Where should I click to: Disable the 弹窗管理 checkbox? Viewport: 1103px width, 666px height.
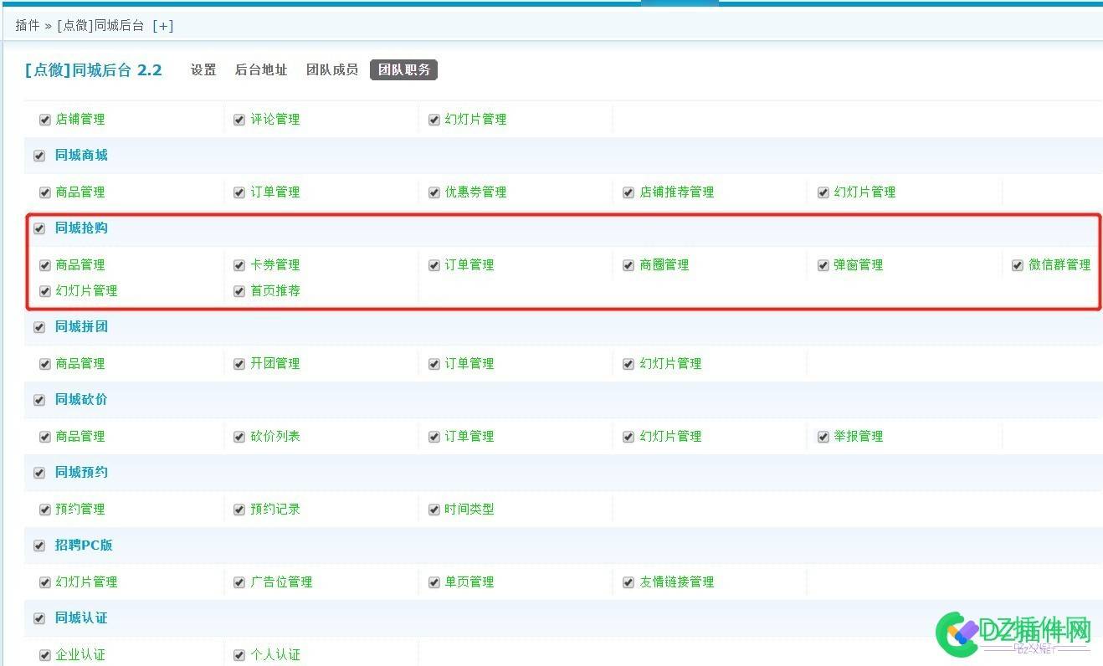pos(823,265)
